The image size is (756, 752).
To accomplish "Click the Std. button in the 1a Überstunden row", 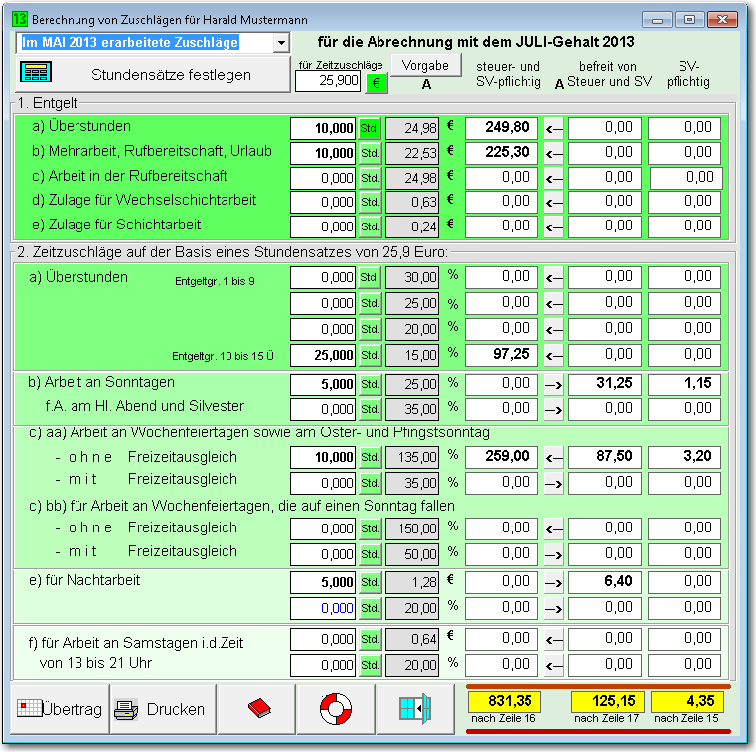I will point(370,129).
